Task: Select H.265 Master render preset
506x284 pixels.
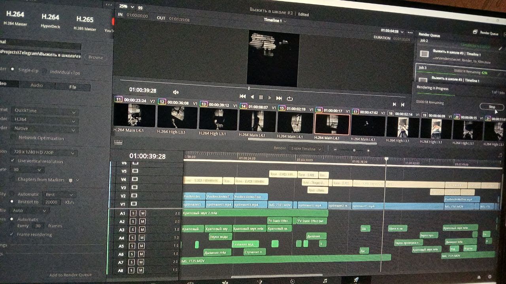Action: (x=85, y=23)
